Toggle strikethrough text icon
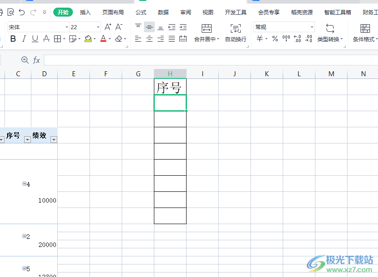378x277 pixels. point(46,39)
